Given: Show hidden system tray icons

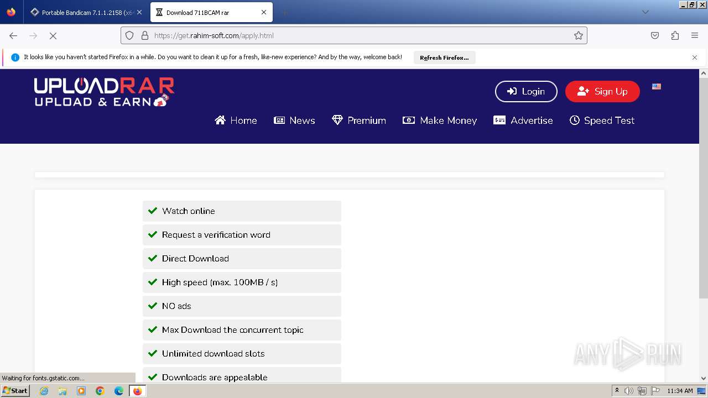Looking at the screenshot, I should click(617, 391).
